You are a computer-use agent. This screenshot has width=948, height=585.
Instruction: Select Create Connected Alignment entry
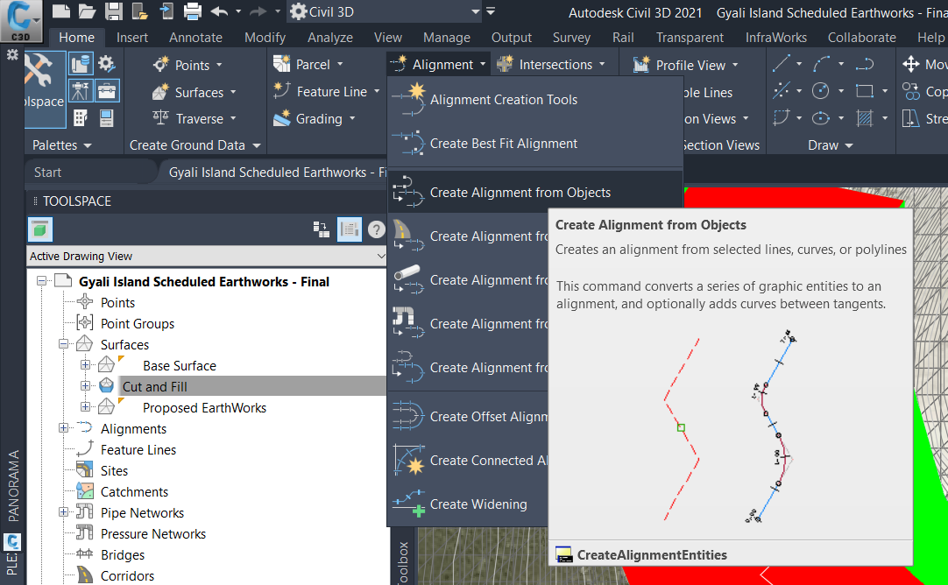tap(468, 461)
